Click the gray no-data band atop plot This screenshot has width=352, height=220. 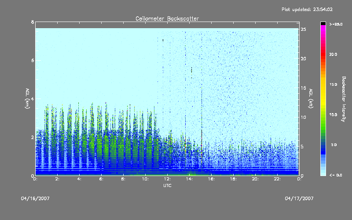[x=167, y=25]
